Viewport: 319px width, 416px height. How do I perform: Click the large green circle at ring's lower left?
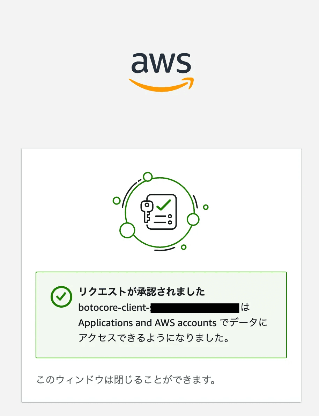click(127, 230)
